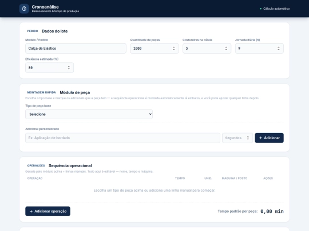Click the PEDIDO section tag
The width and height of the screenshot is (309, 231).
(33, 31)
